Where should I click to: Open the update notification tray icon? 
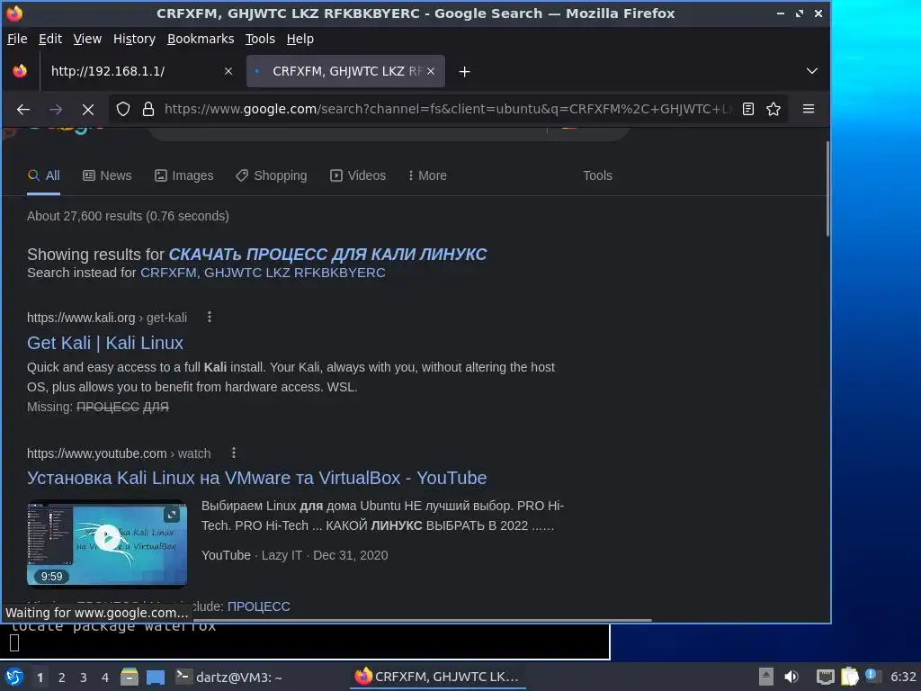[872, 676]
